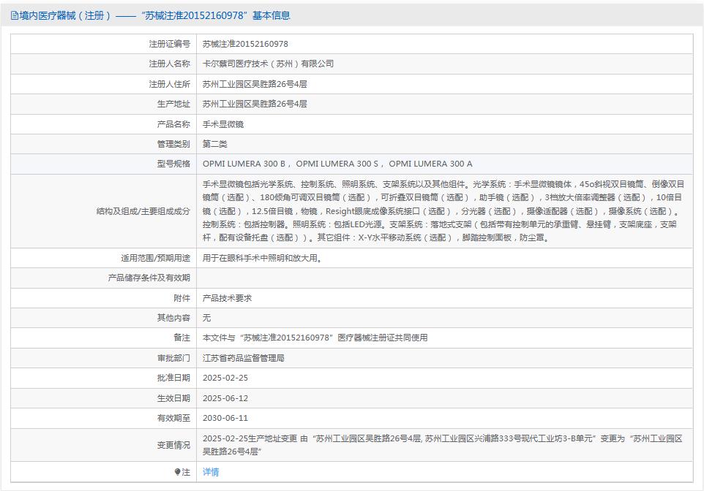Select intended use text 用于在眼科手术中照明和放大用
The image size is (704, 491).
pyautogui.click(x=262, y=258)
